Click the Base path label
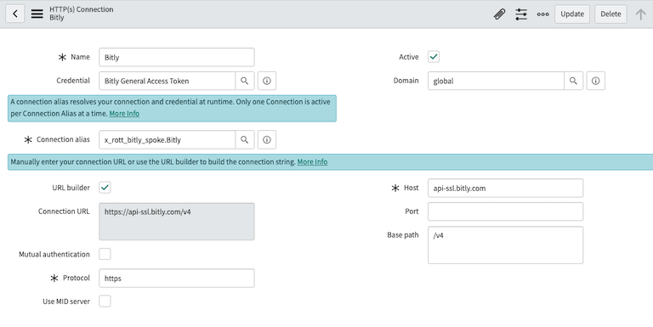The height and width of the screenshot is (327, 653). point(403,235)
